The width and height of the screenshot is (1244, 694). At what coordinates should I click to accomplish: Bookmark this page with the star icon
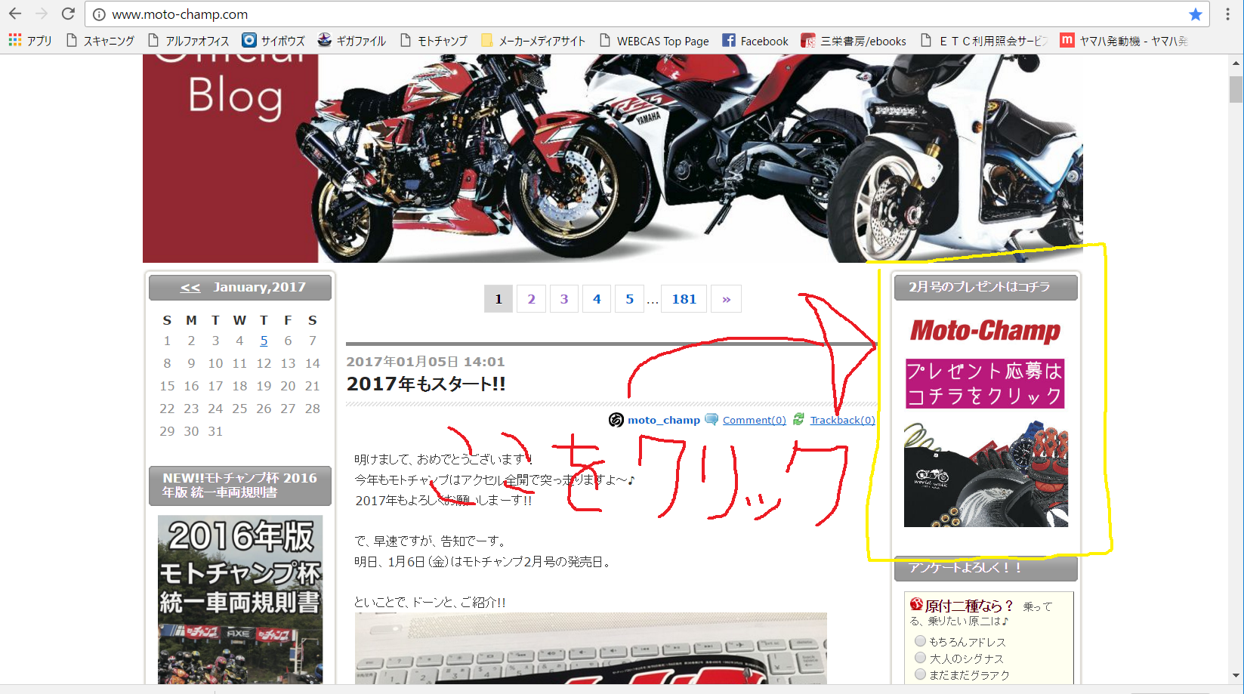(x=1195, y=14)
